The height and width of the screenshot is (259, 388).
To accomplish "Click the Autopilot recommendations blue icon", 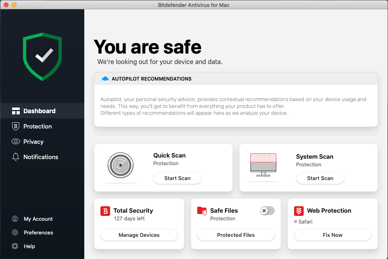I will 105,79.
